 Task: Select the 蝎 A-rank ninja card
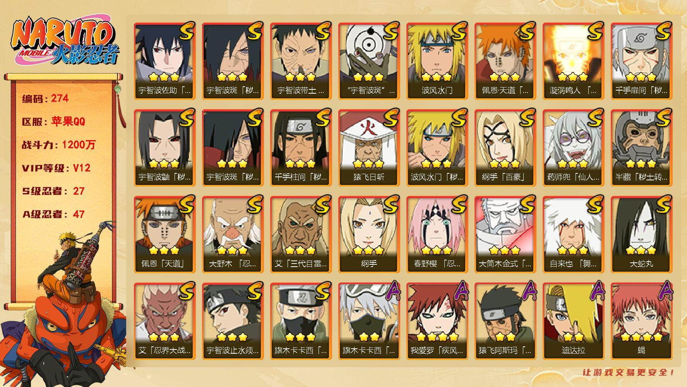pos(641,321)
